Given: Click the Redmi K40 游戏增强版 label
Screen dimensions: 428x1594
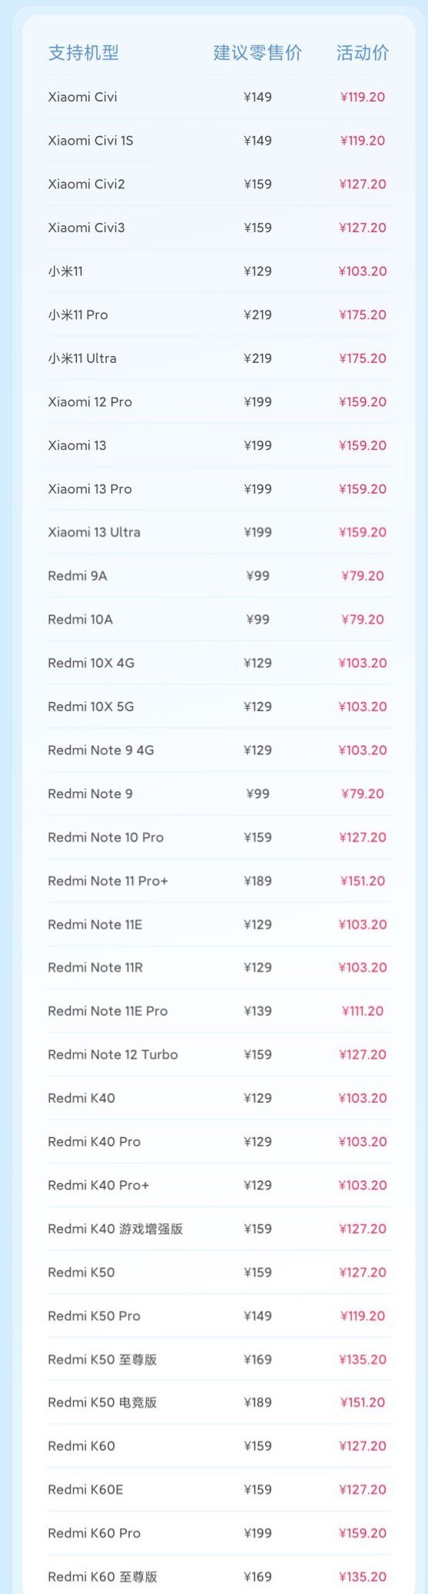Looking at the screenshot, I should tap(115, 1229).
